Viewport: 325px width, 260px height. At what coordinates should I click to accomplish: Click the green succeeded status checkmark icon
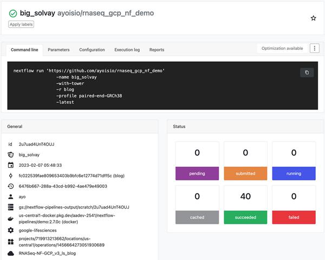point(12,13)
